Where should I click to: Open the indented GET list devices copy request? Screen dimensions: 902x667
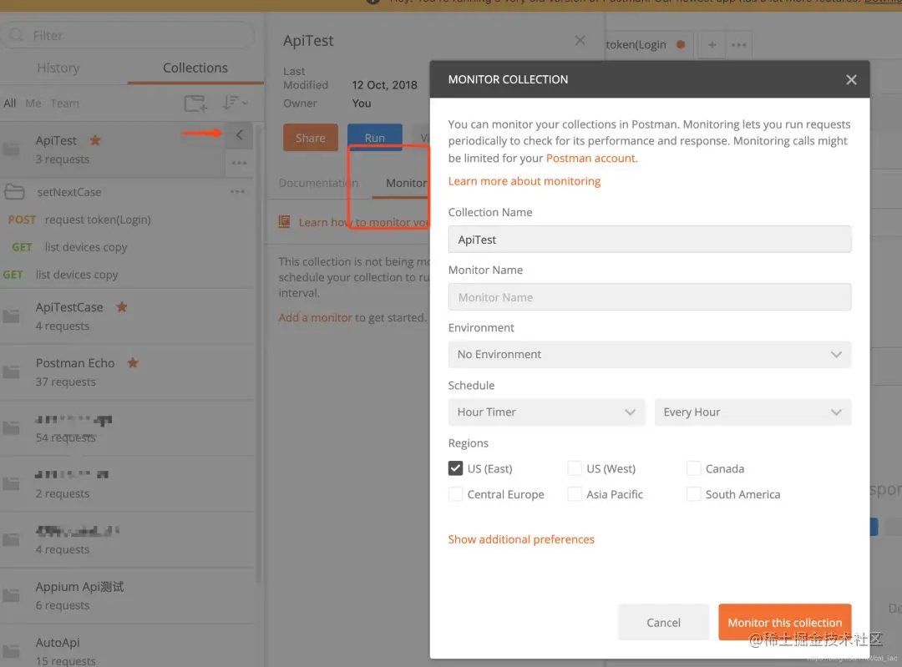point(128,247)
